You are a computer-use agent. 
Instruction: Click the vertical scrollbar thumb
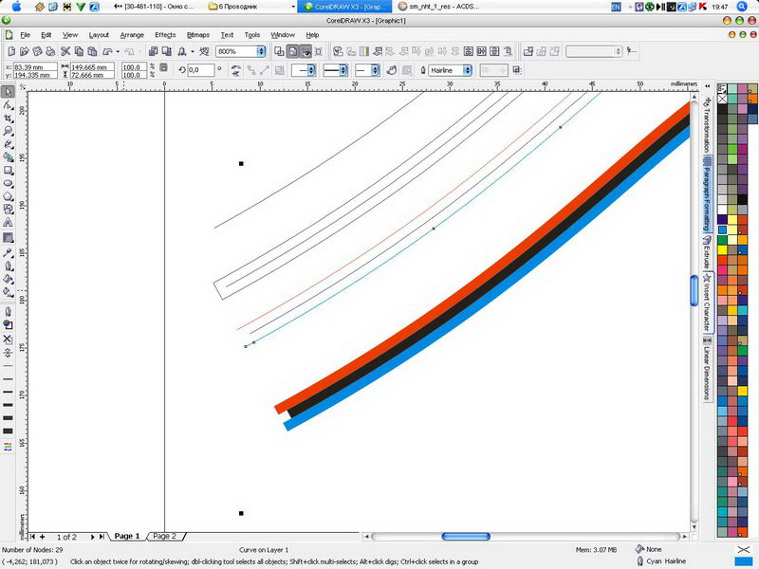click(694, 290)
